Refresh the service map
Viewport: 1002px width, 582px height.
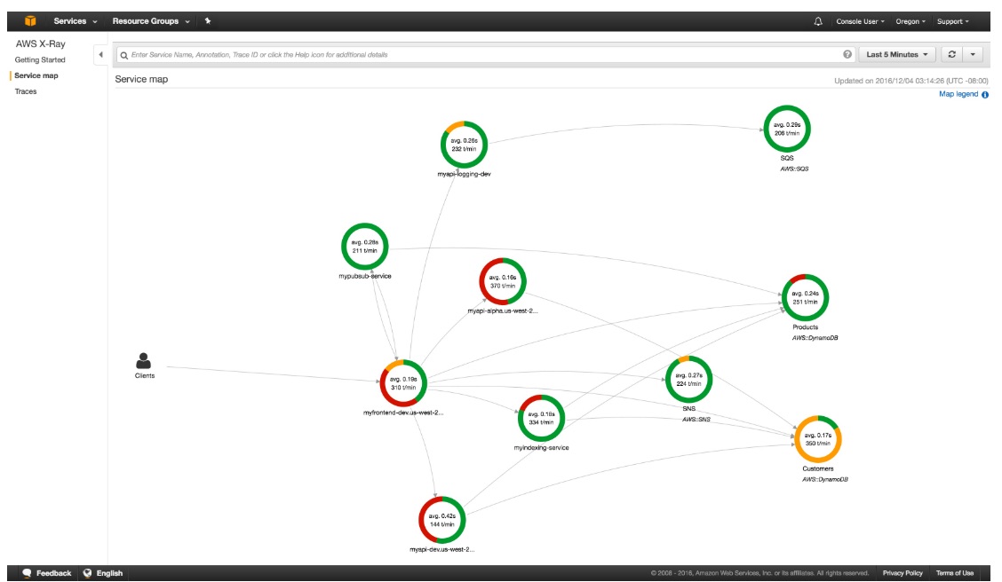tap(951, 54)
